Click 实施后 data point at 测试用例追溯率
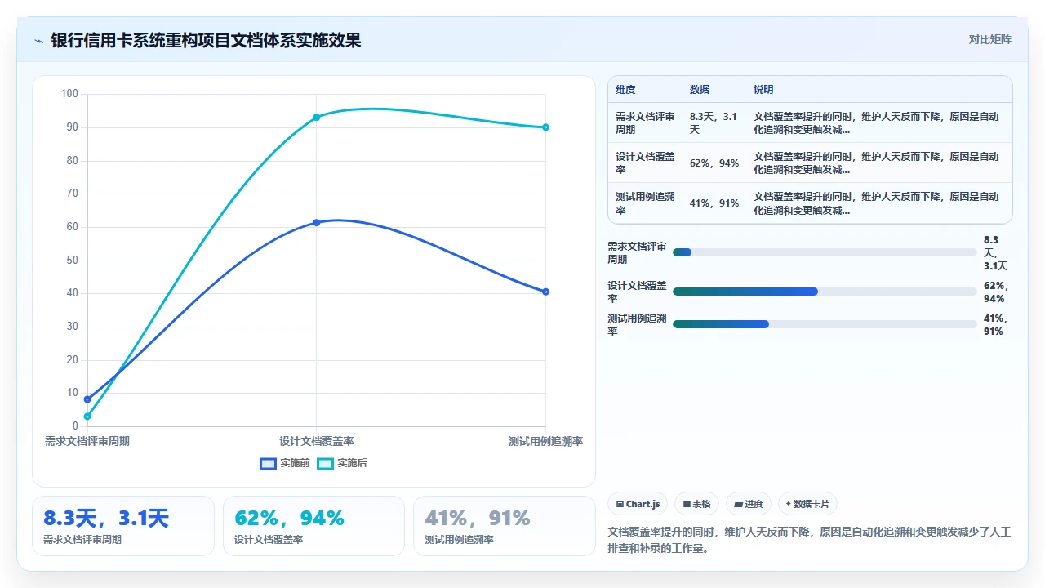 [545, 127]
